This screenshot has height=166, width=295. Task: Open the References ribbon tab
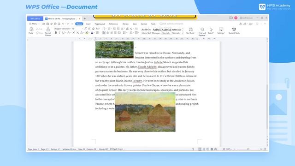point(113,24)
